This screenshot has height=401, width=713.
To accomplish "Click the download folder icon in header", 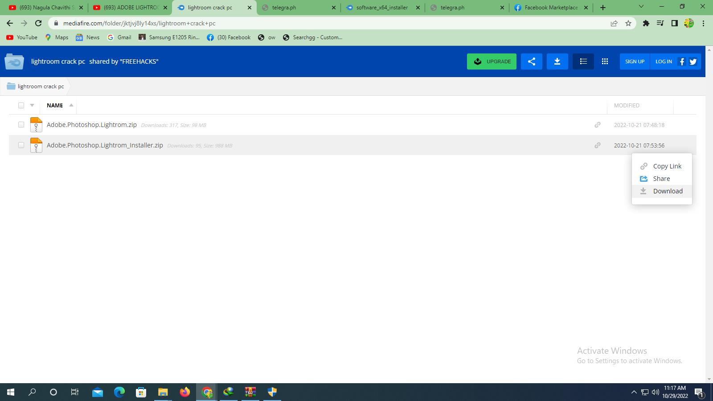I will pos(557,61).
